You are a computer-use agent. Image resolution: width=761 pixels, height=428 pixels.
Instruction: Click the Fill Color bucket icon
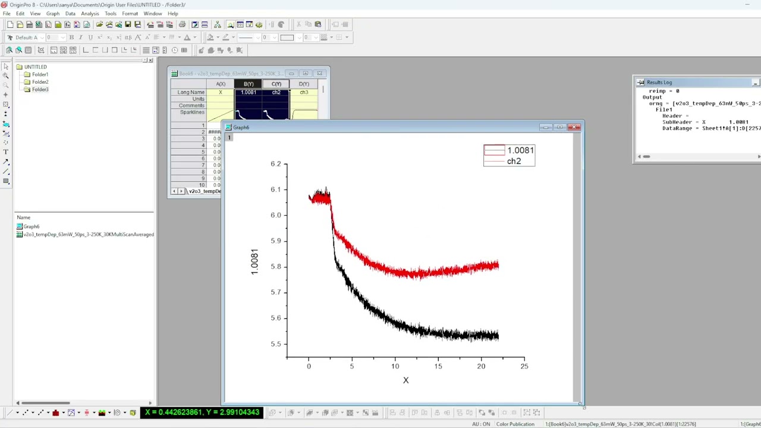(x=210, y=37)
